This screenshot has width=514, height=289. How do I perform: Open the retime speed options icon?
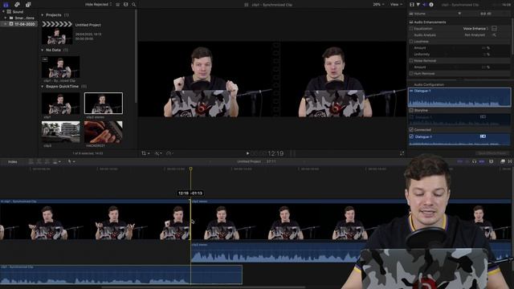tap(169, 153)
